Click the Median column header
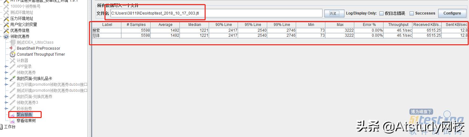This screenshot has height=137, width=469. pos(194,25)
